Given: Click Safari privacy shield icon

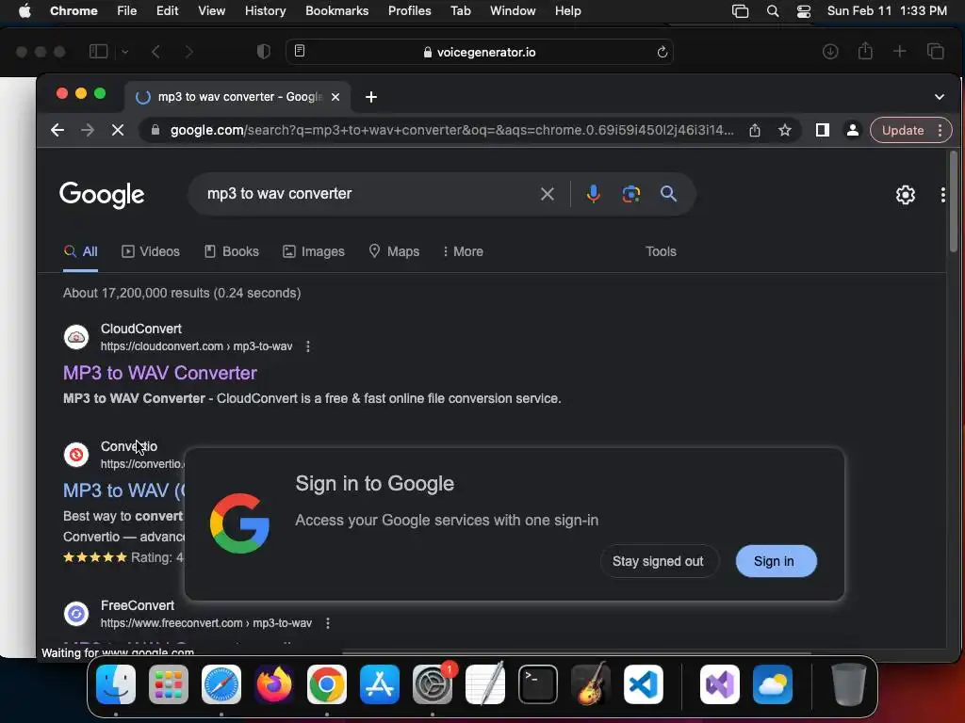Looking at the screenshot, I should pos(264,52).
